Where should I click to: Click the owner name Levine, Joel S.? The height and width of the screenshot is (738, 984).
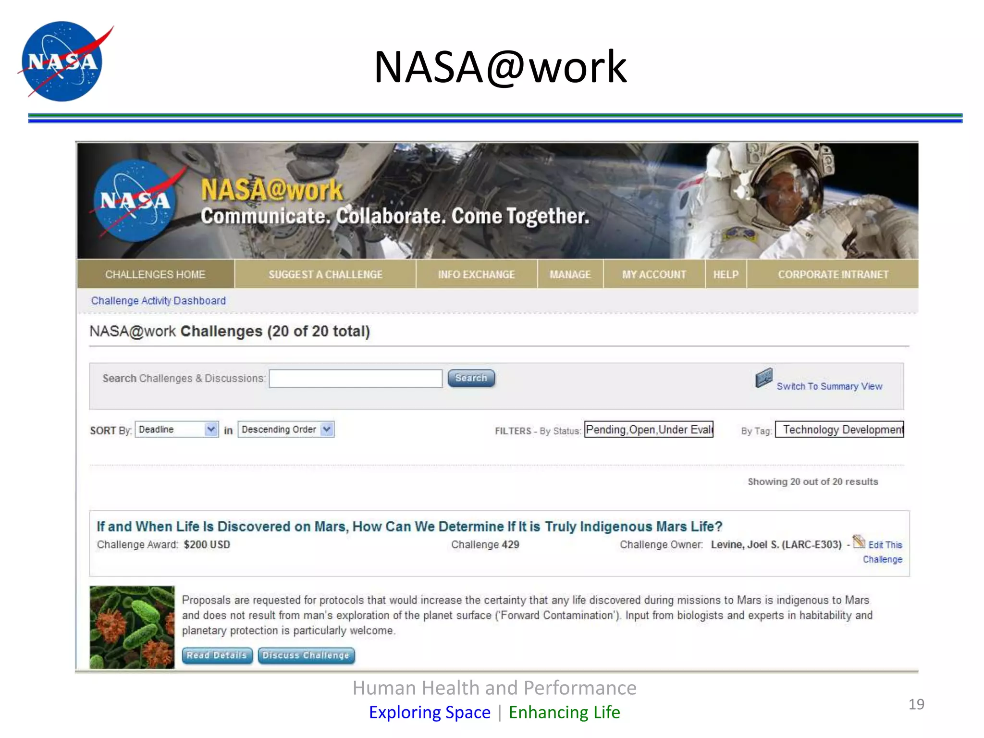[776, 544]
